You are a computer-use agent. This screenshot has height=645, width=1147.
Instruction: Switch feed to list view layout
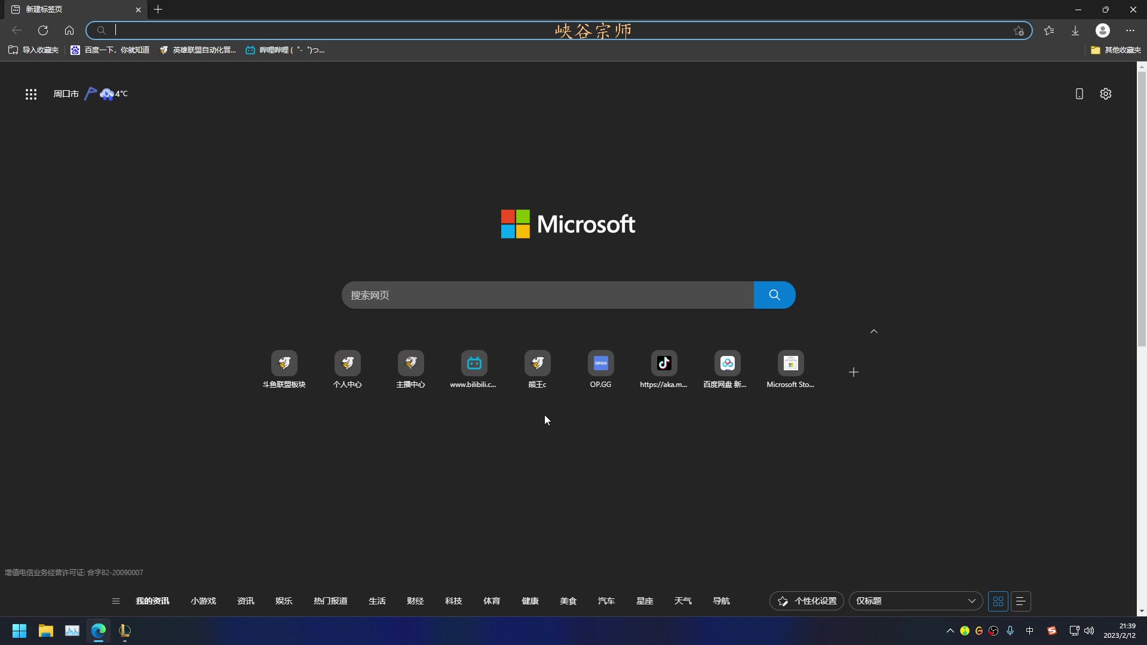coord(1021,601)
